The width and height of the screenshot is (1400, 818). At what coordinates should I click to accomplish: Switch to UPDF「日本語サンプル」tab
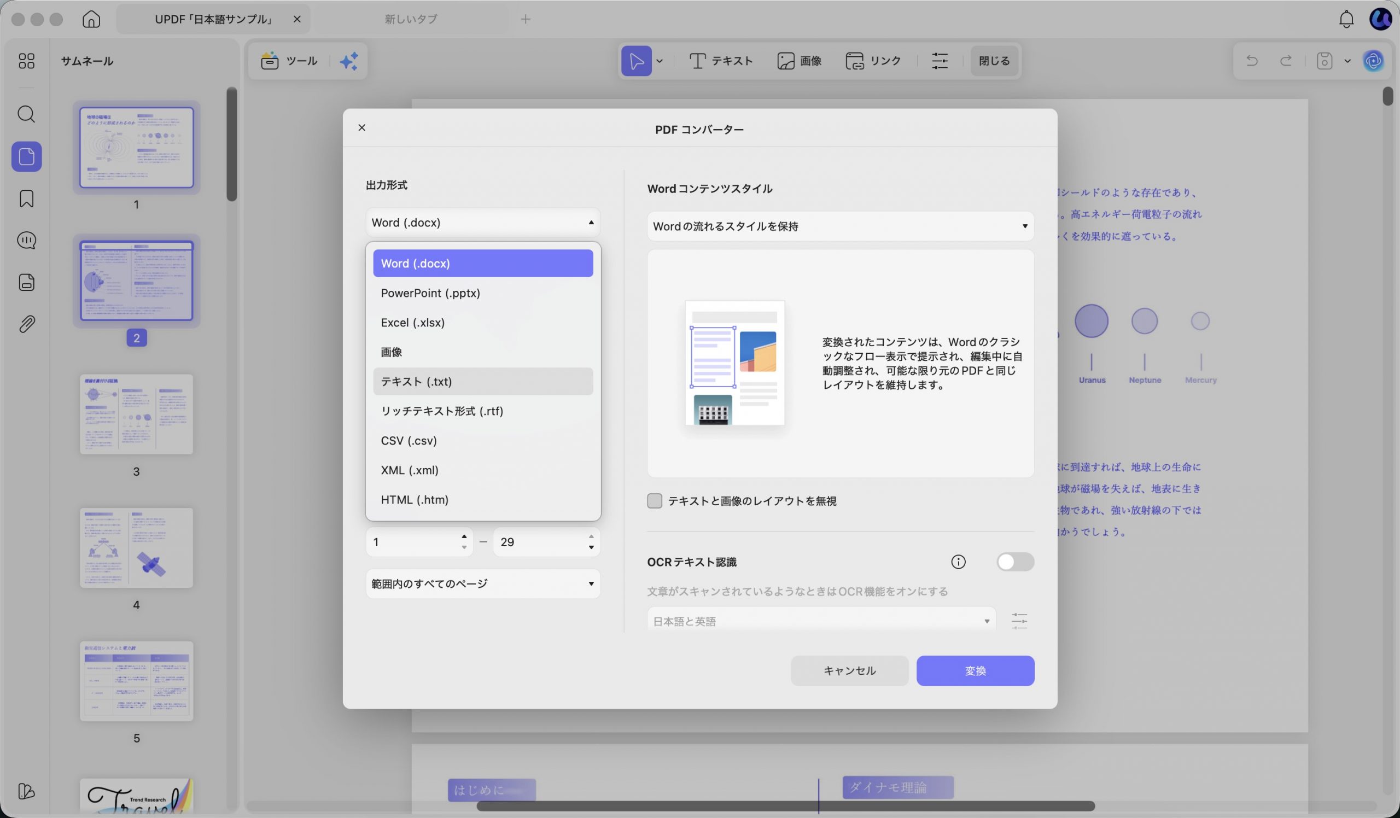[x=214, y=19]
